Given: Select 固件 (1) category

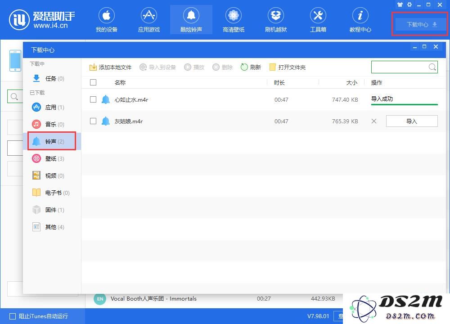Looking at the screenshot, I should (52, 210).
